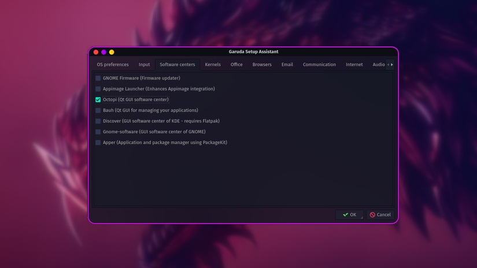477x268 pixels.
Task: Open the Office tab
Action: click(236, 65)
